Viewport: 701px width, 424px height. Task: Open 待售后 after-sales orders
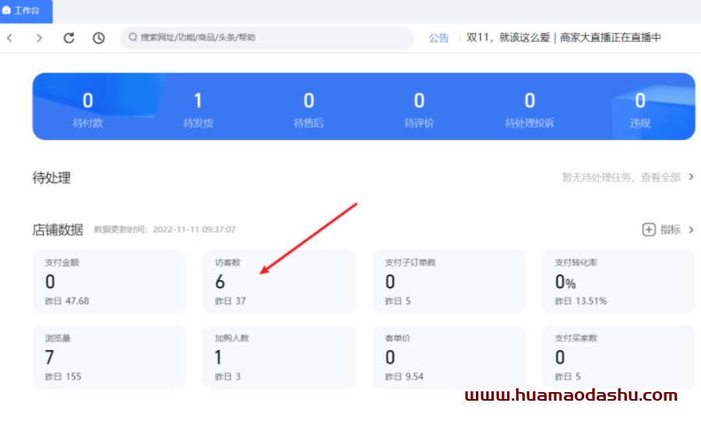pos(308,109)
